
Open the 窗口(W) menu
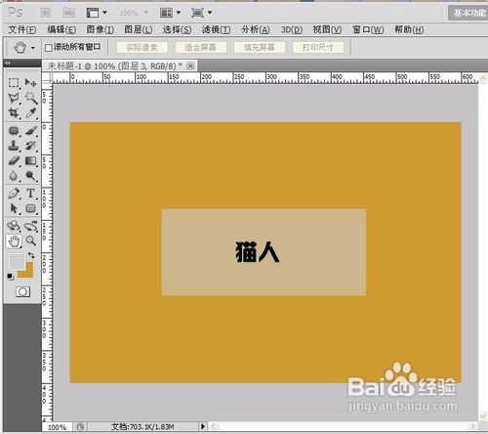pyautogui.click(x=368, y=29)
